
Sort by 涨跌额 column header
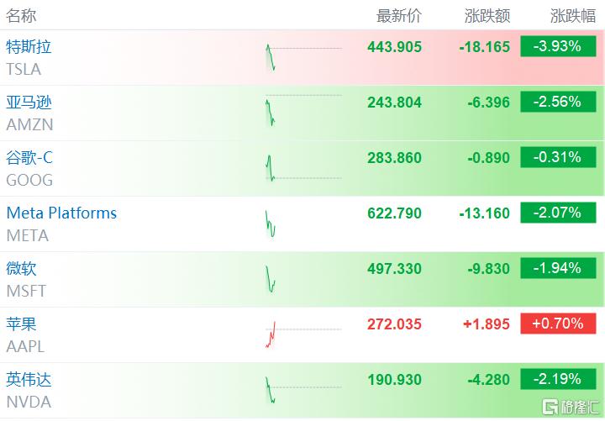(487, 16)
